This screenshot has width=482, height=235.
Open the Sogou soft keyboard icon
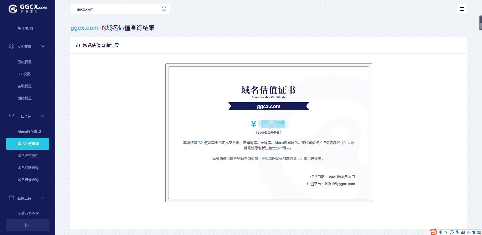click(463, 232)
